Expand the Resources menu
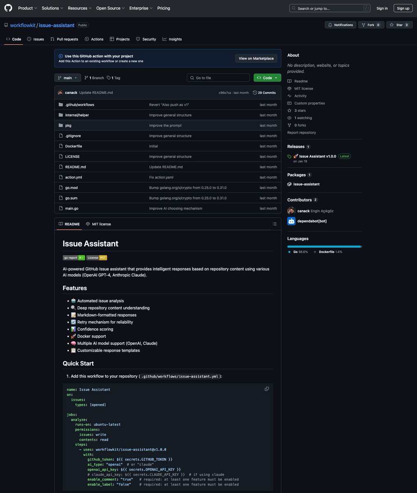This screenshot has width=417, height=493. click(80, 8)
